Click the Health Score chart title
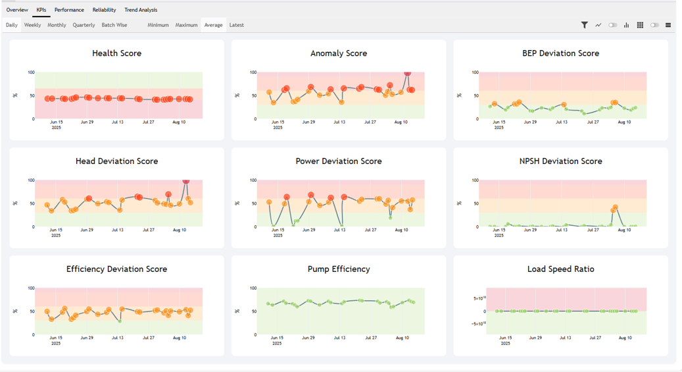Image resolution: width=682 pixels, height=372 pixels. [116, 53]
